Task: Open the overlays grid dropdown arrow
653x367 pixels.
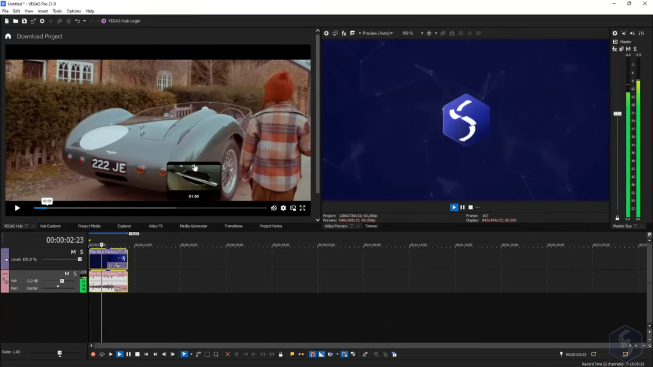Action: [436, 33]
